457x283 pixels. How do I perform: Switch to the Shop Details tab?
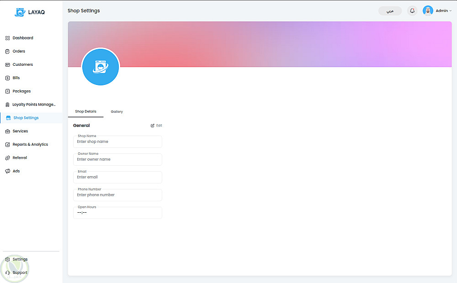(86, 111)
